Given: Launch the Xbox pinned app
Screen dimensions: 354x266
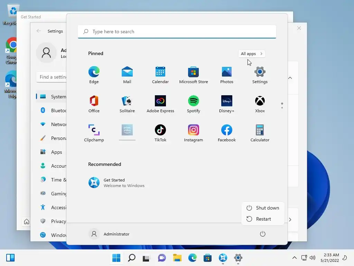Looking at the screenshot, I should point(260,104).
